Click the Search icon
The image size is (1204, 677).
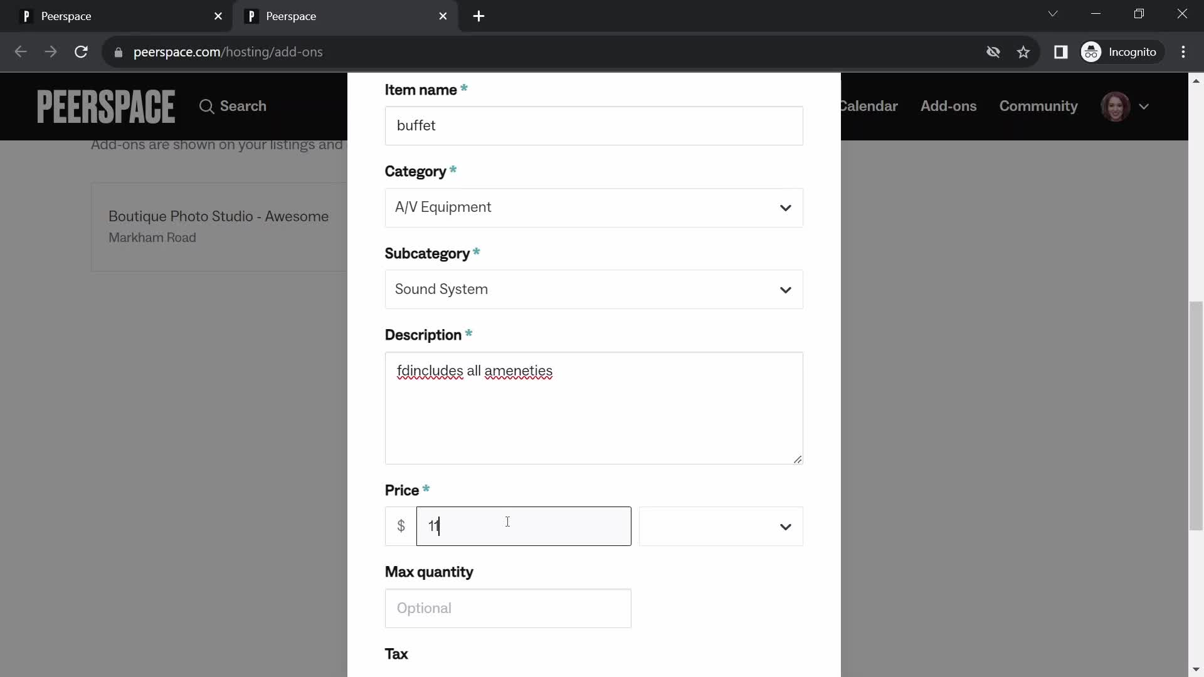(x=205, y=106)
